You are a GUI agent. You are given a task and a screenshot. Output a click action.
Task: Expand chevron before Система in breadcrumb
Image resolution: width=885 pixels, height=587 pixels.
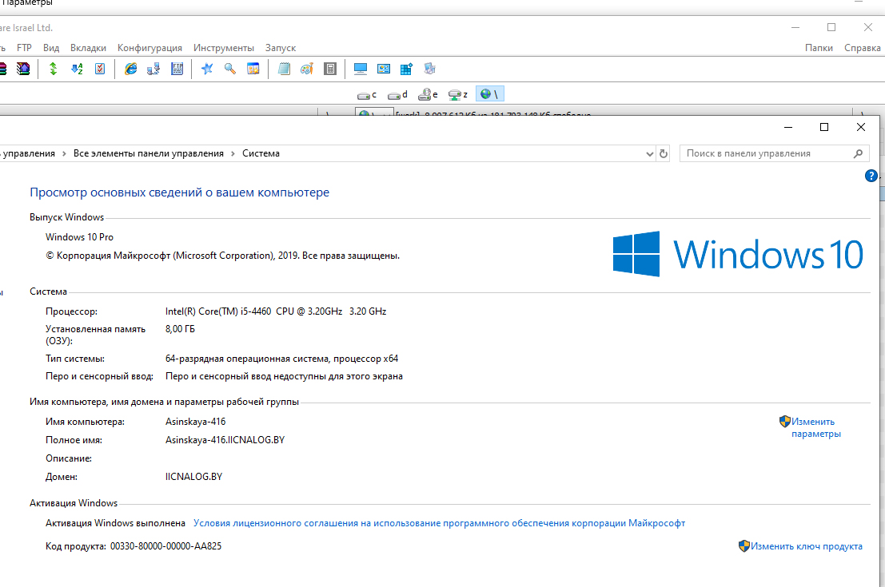pos(233,153)
